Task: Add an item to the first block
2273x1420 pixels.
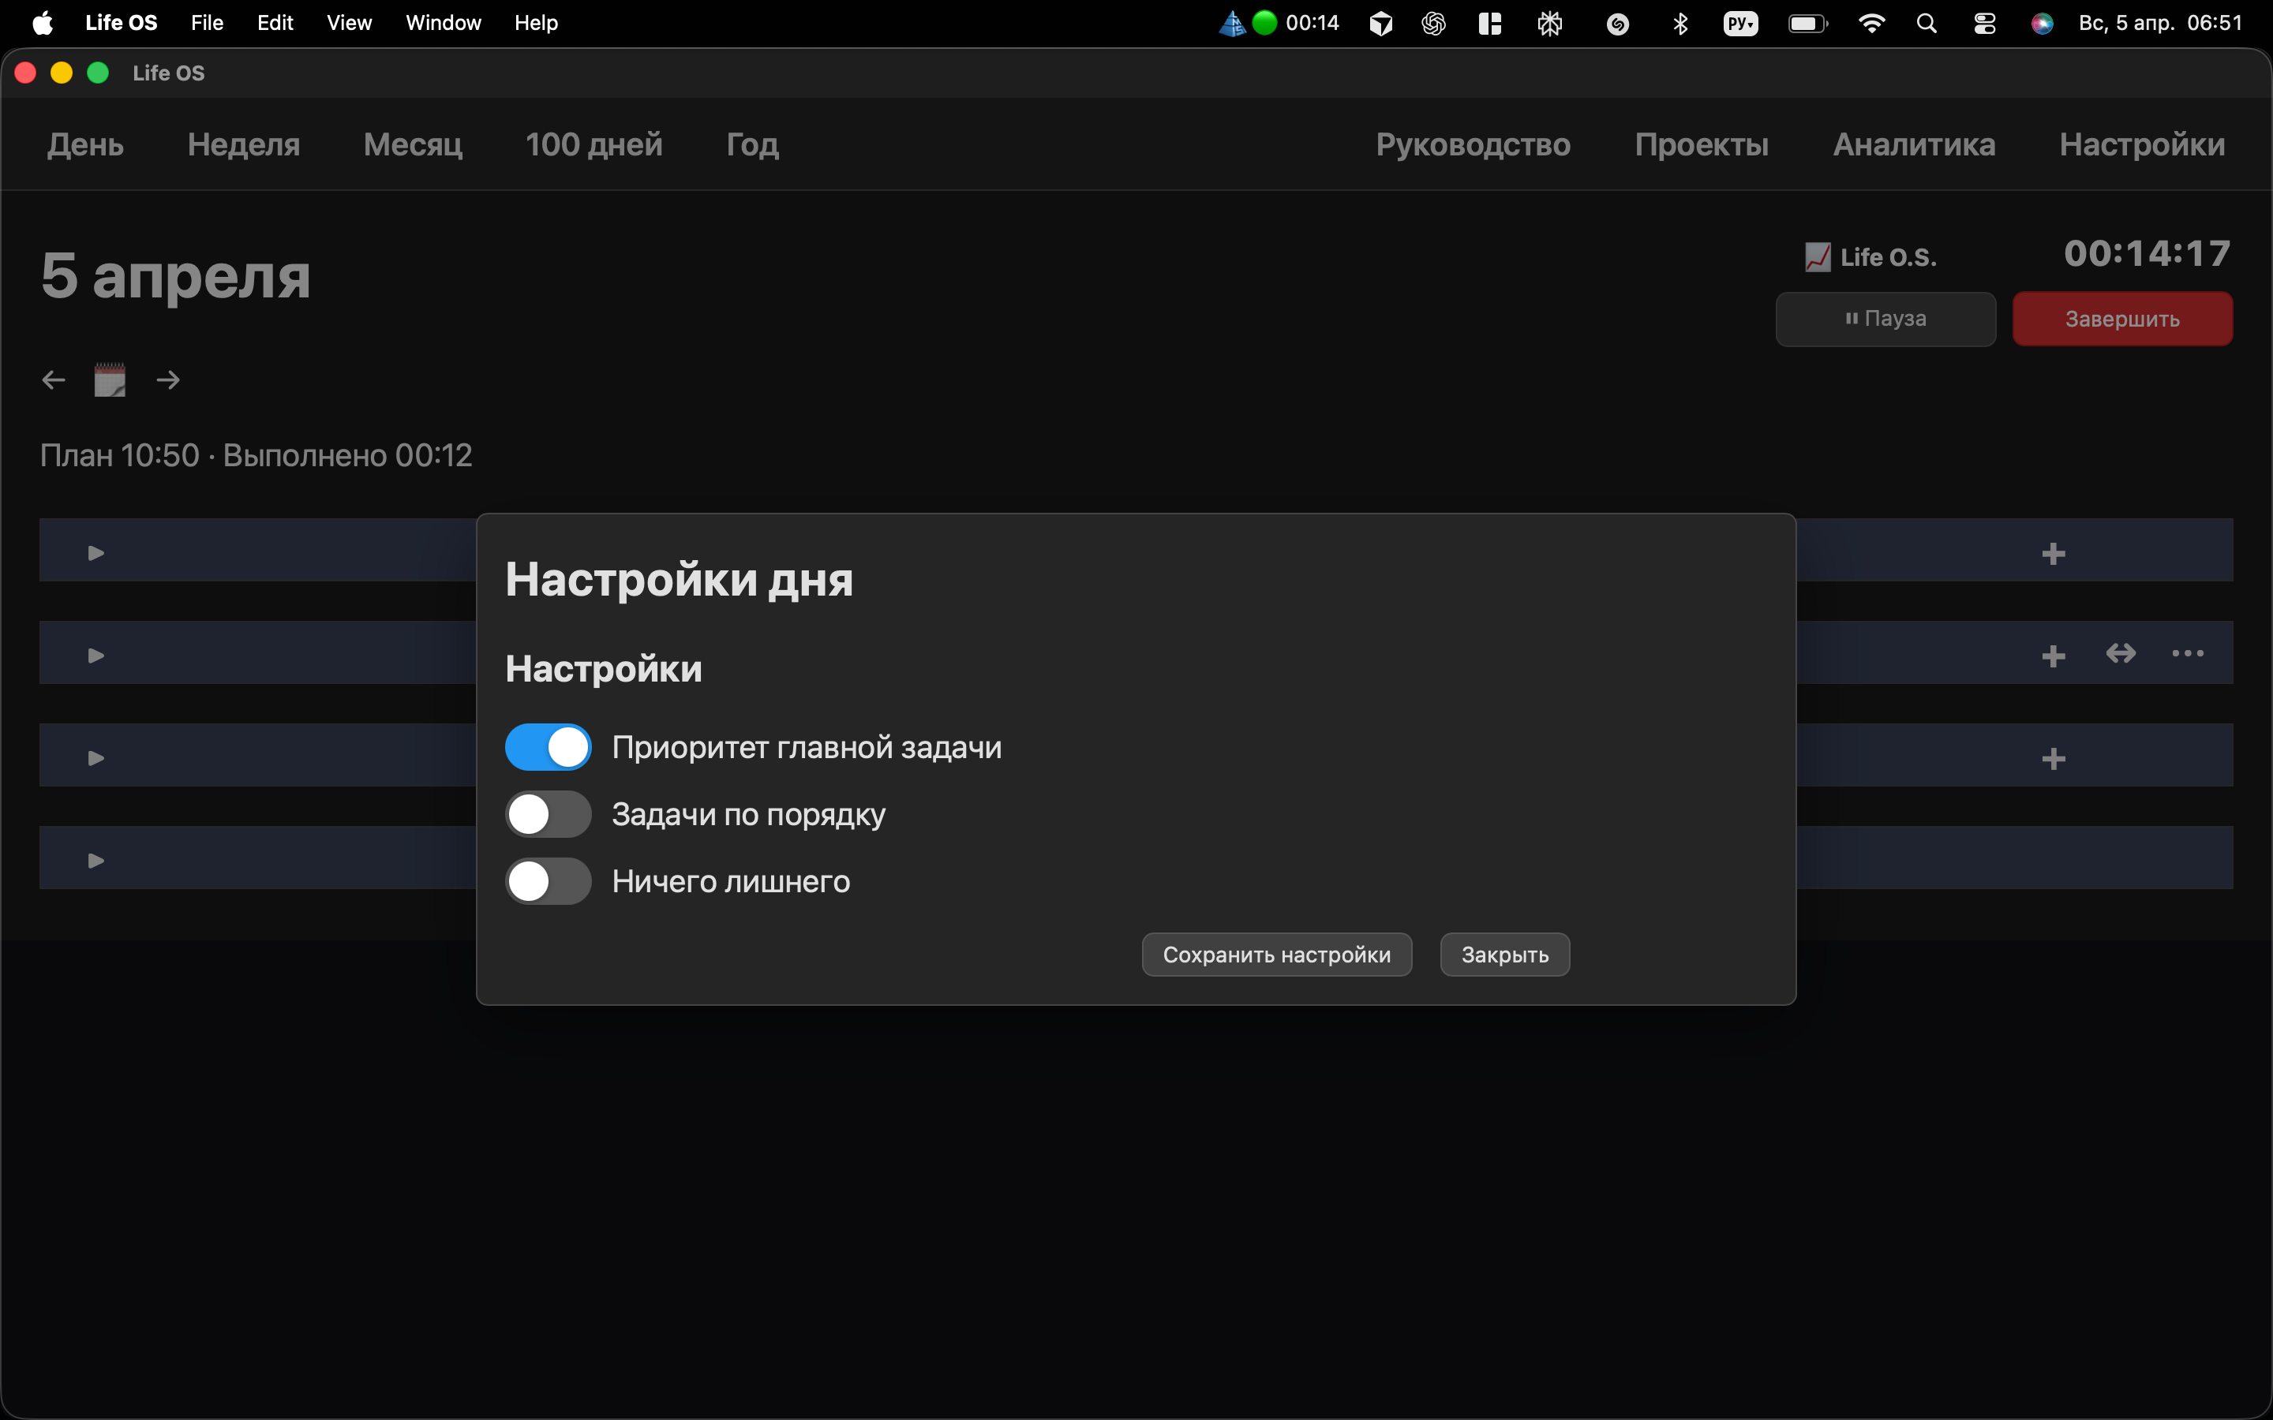Action: pyautogui.click(x=2054, y=553)
